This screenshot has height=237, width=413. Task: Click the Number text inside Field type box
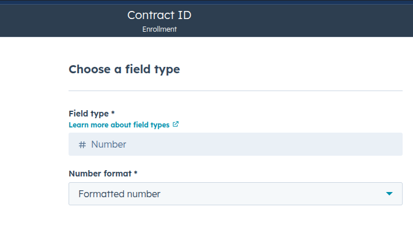108,145
